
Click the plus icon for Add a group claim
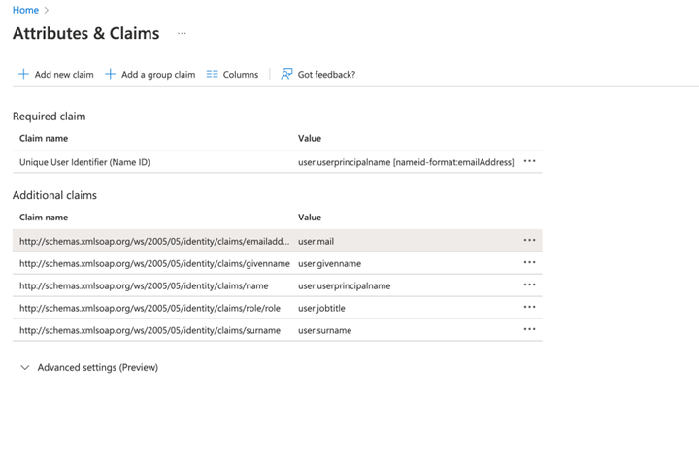click(111, 74)
